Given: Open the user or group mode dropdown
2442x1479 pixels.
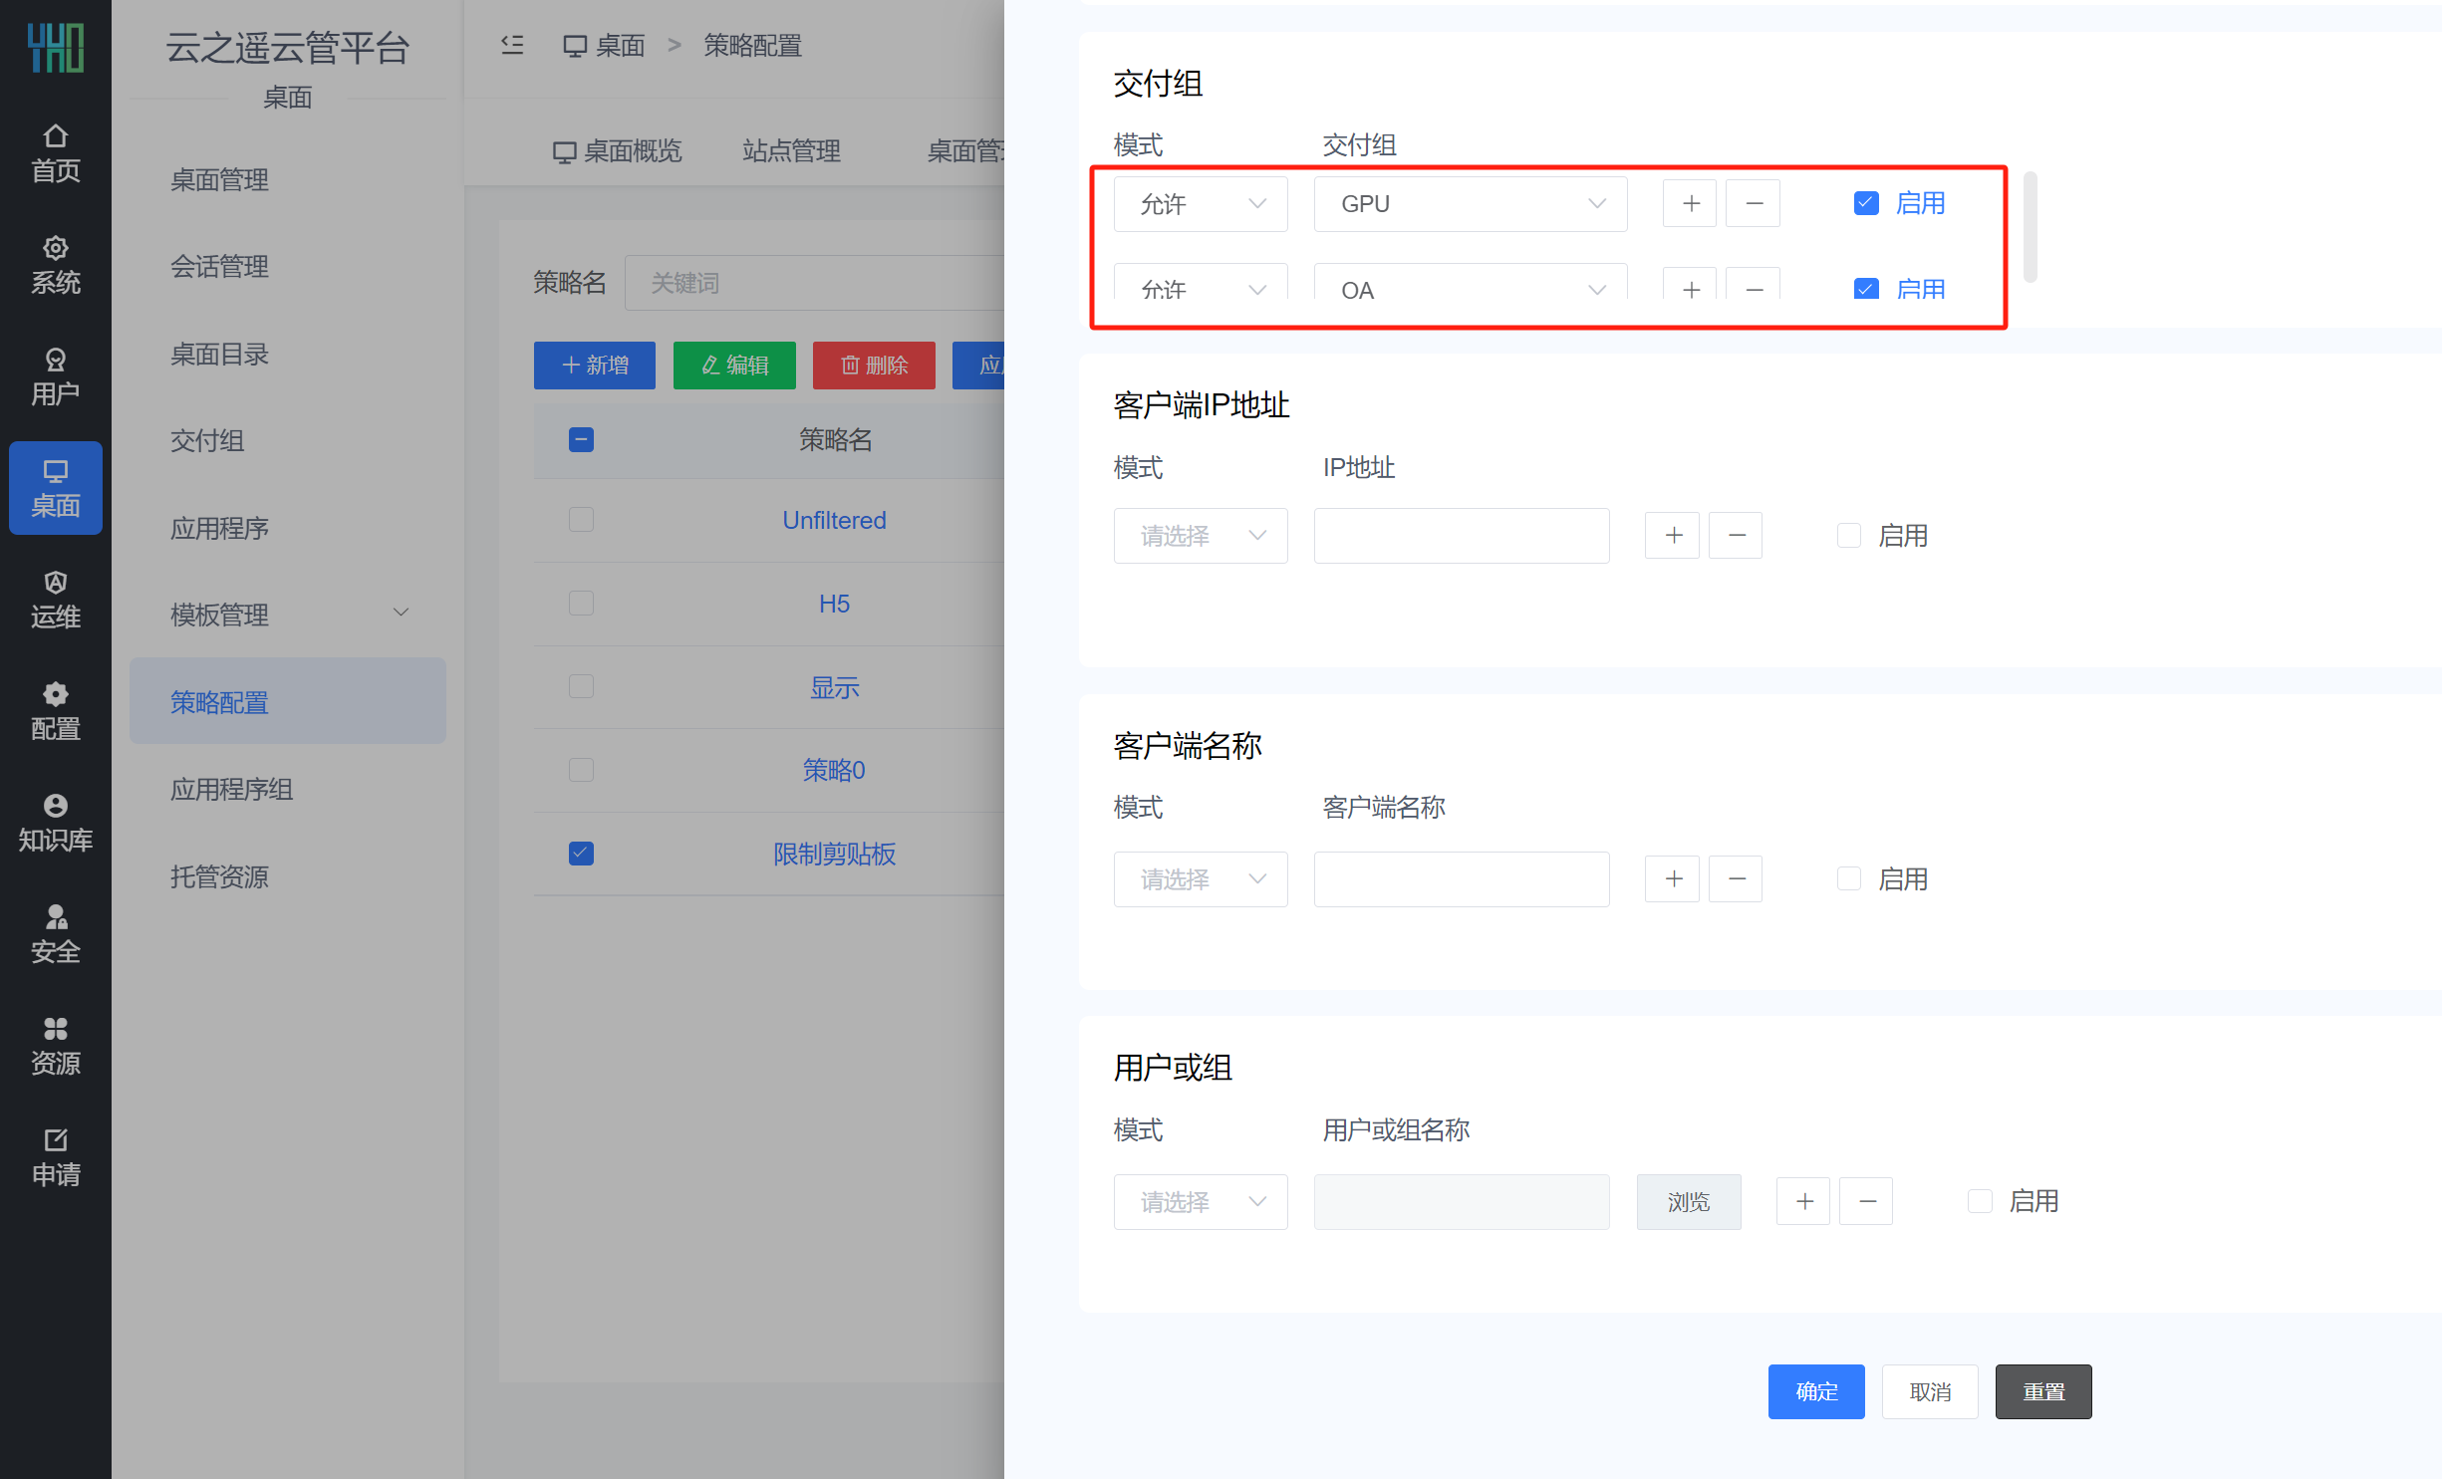Looking at the screenshot, I should pos(1201,1201).
